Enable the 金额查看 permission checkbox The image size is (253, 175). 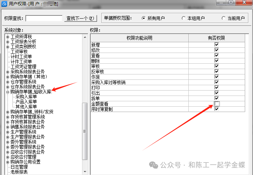point(217,104)
